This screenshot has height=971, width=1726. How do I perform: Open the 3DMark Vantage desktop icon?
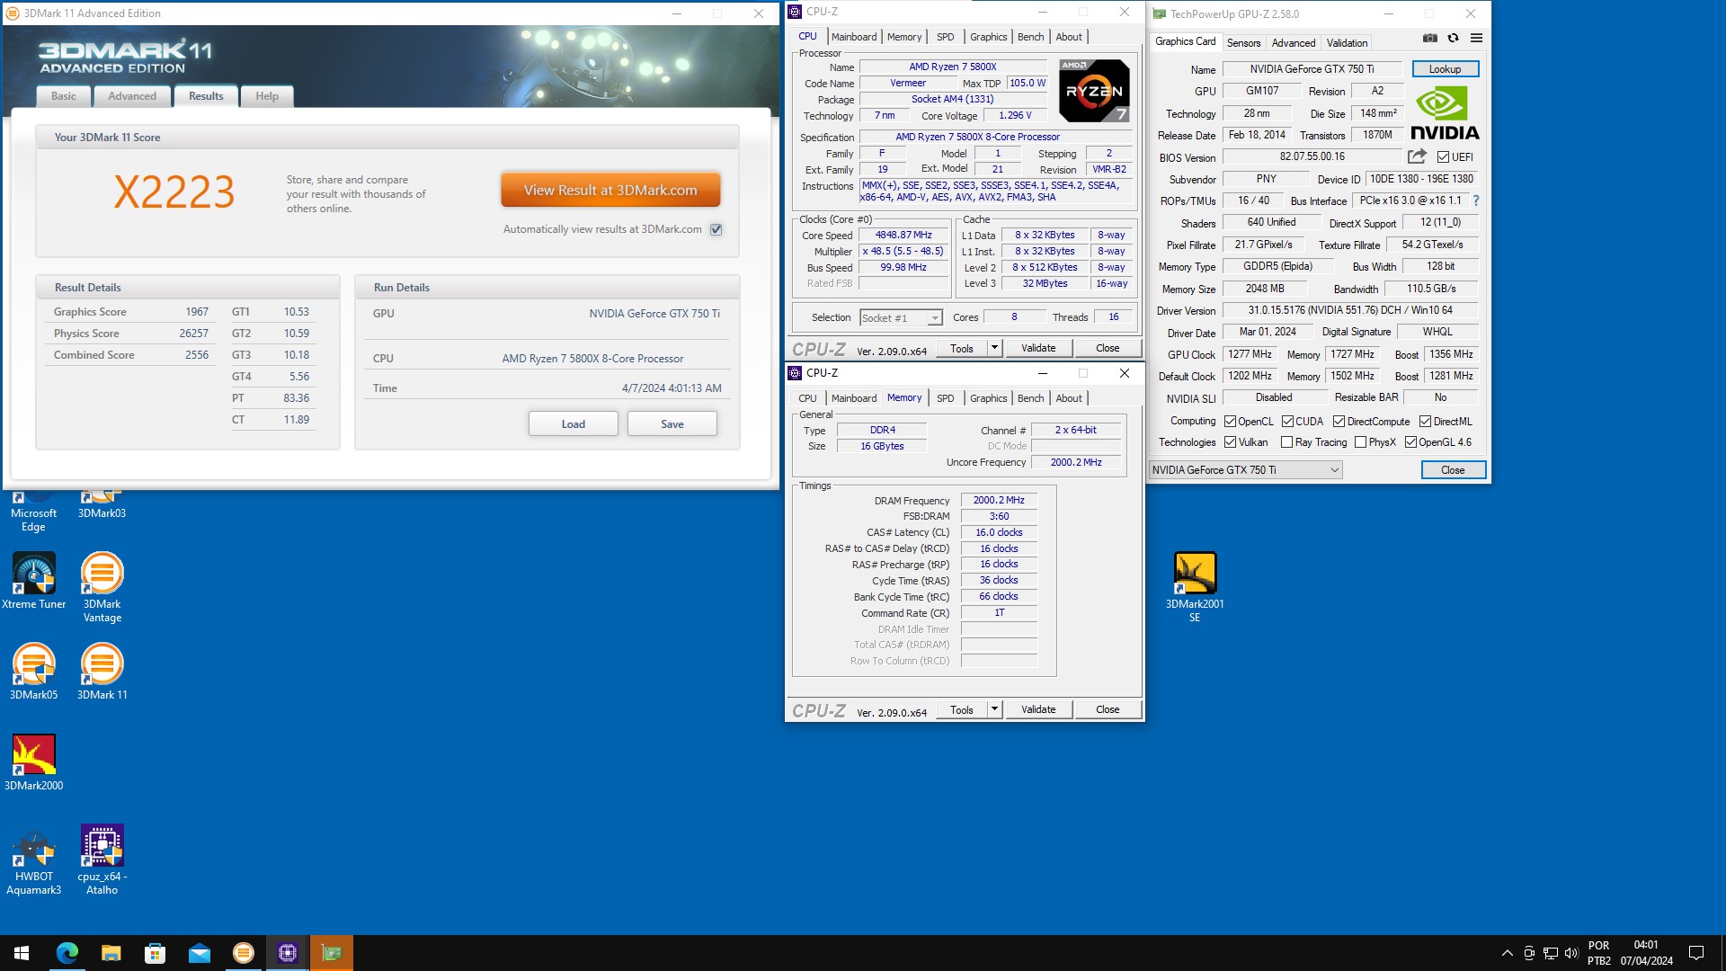(x=102, y=587)
